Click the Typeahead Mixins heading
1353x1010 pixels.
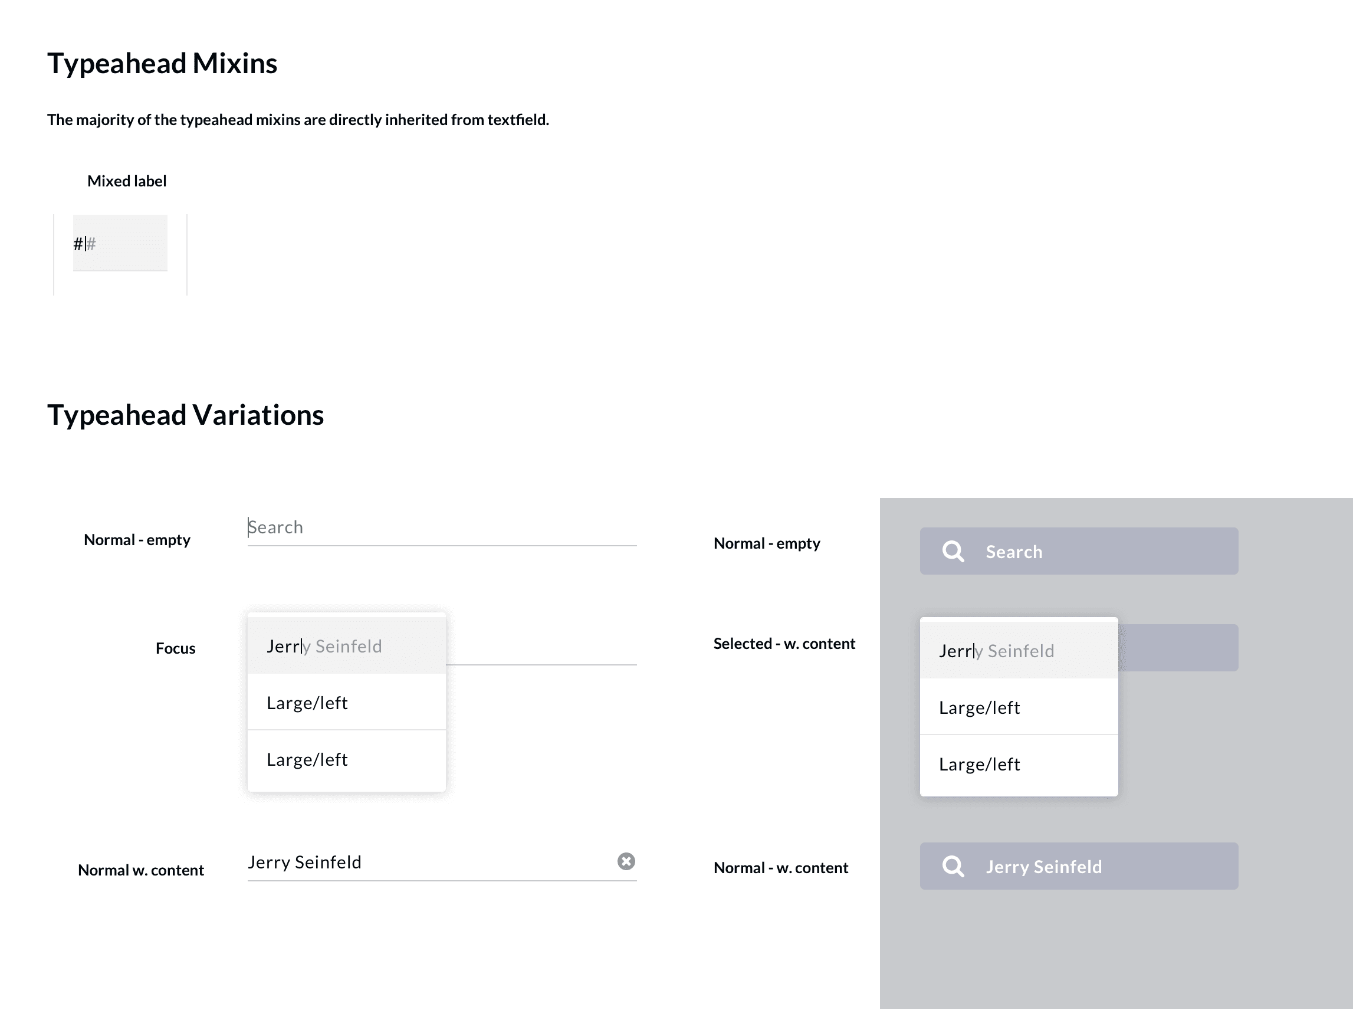click(x=163, y=62)
